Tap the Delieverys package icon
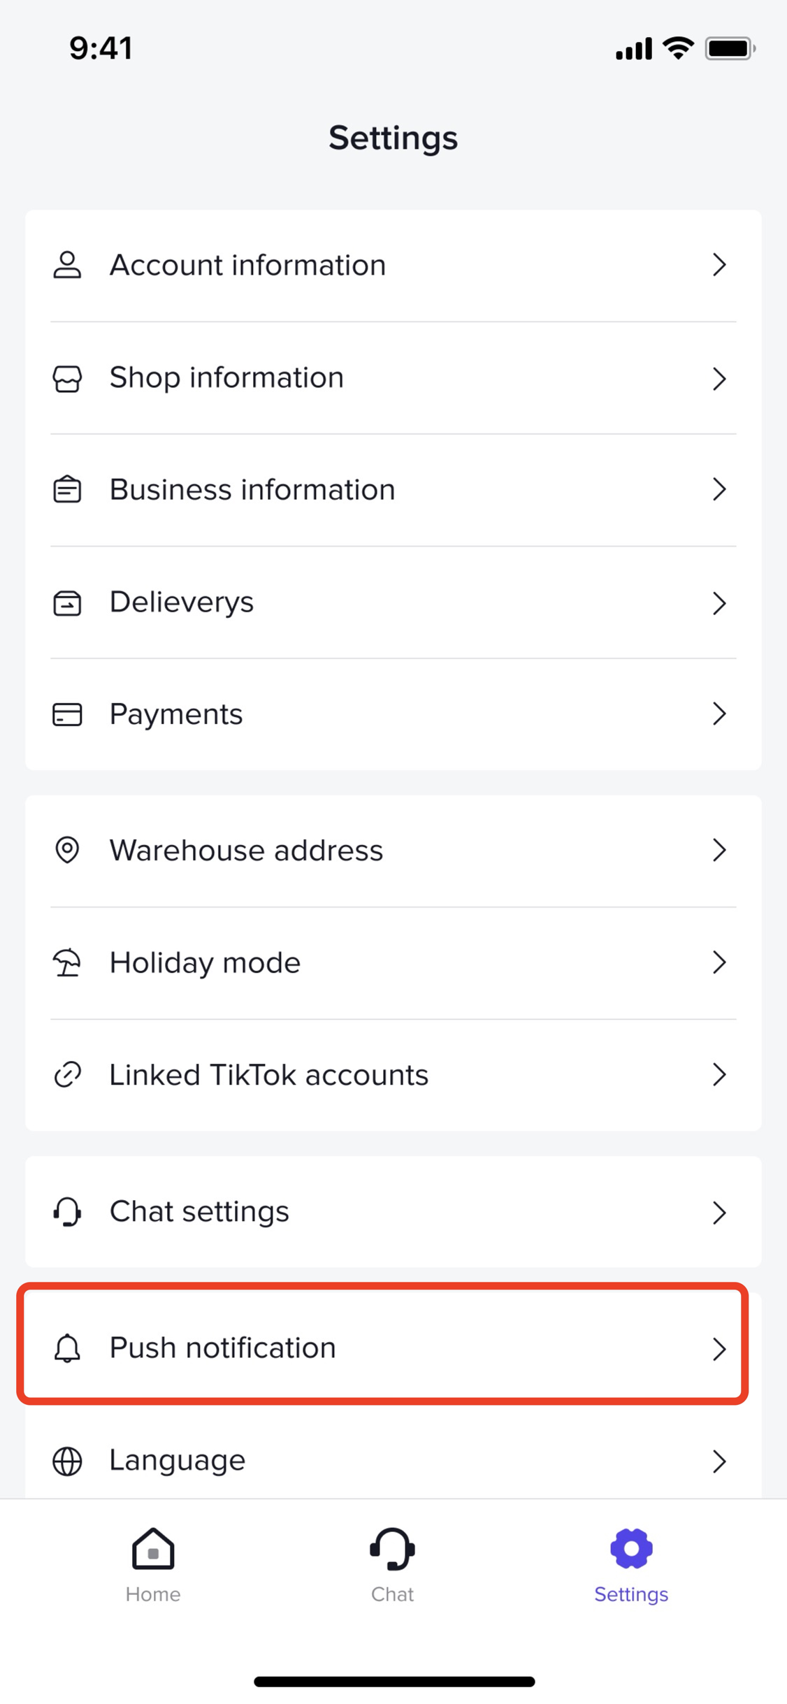 [x=67, y=602]
